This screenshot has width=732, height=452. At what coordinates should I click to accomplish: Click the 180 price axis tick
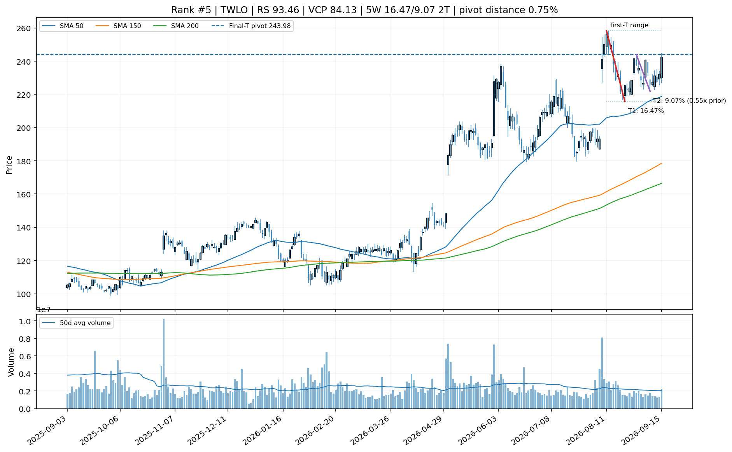point(24,161)
